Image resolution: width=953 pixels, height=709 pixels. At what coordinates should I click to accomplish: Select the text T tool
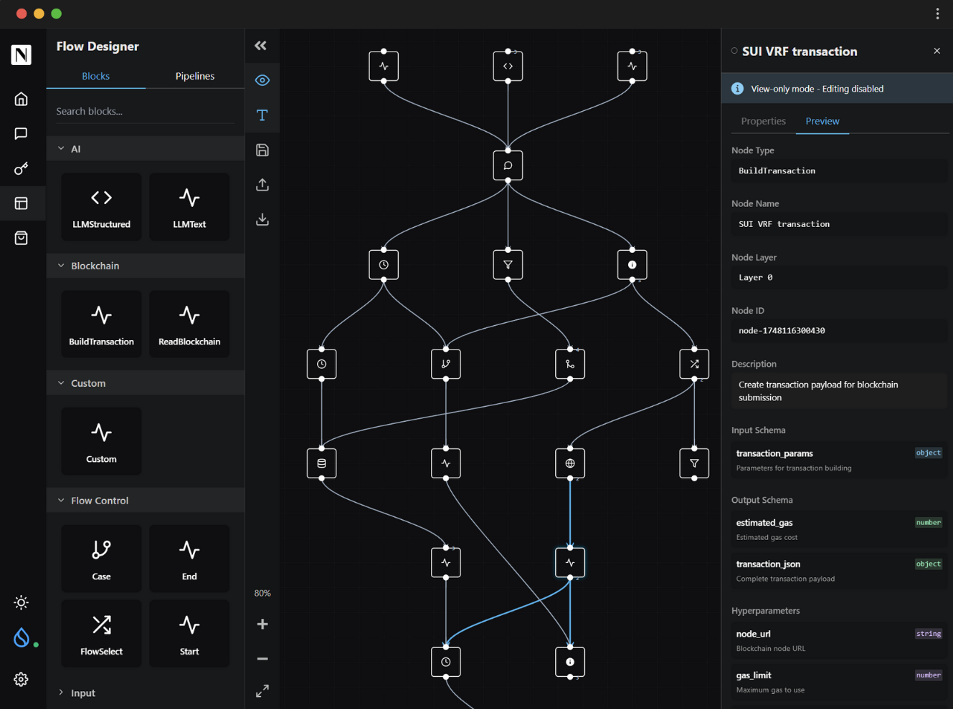(262, 115)
